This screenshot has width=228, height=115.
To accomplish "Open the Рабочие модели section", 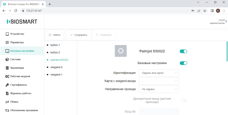I will tap(22, 76).
